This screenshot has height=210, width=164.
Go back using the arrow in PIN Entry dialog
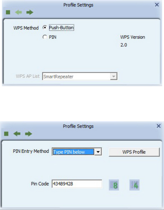coord(18,134)
